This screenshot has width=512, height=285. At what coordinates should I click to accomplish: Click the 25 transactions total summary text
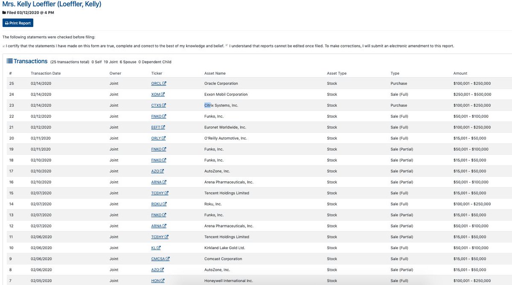tap(70, 62)
